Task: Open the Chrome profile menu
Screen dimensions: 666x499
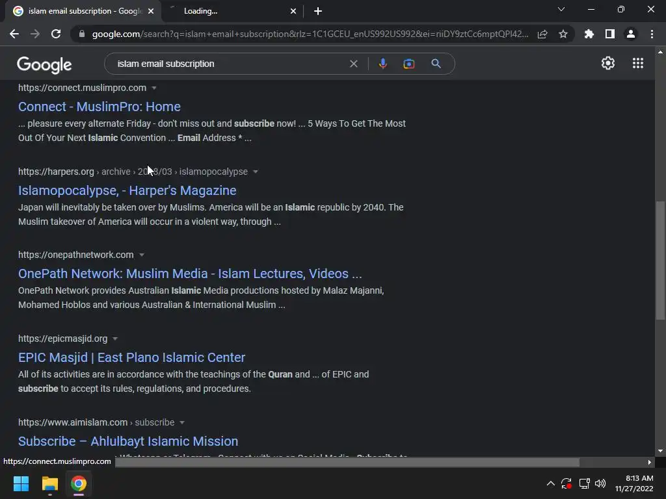Action: click(x=631, y=34)
